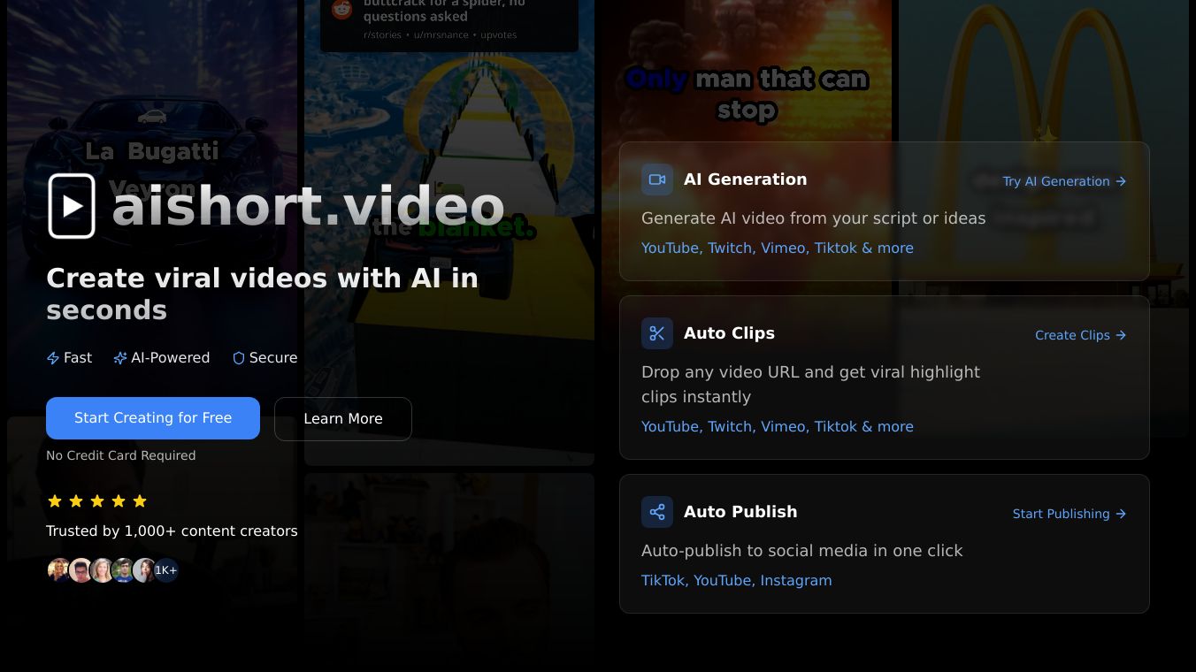The image size is (1196, 672).
Task: Click platforms list under AI Generation description
Action: click(777, 248)
